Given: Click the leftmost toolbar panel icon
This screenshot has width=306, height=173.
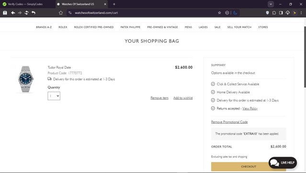Looking at the screenshot, I should (x=5, y=12).
